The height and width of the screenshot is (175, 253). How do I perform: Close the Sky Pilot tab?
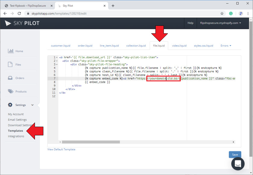click(x=105, y=6)
